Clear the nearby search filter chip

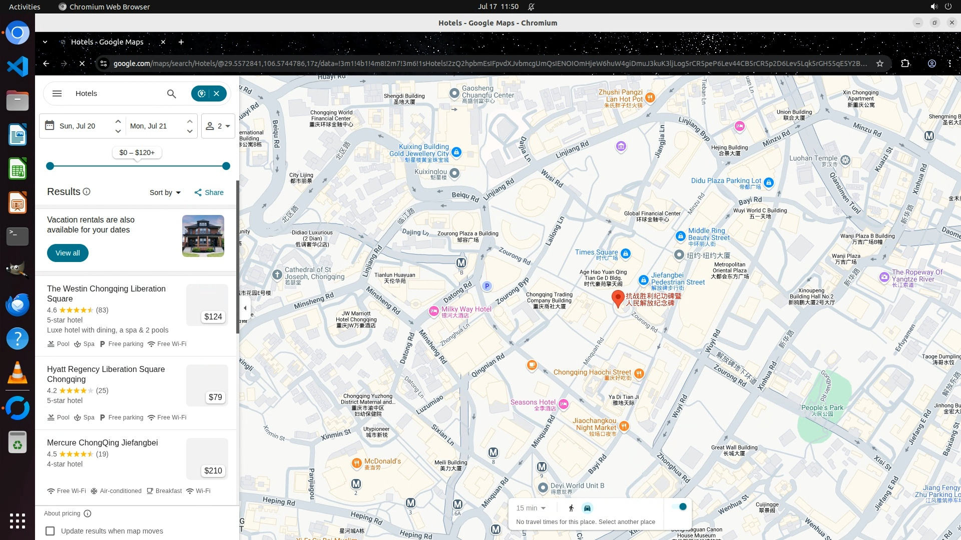click(x=217, y=93)
